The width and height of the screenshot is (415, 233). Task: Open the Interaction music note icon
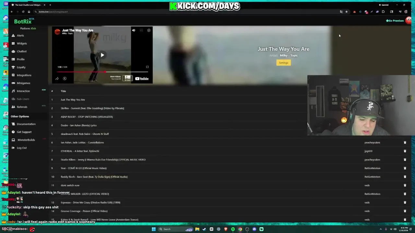pyautogui.click(x=13, y=91)
